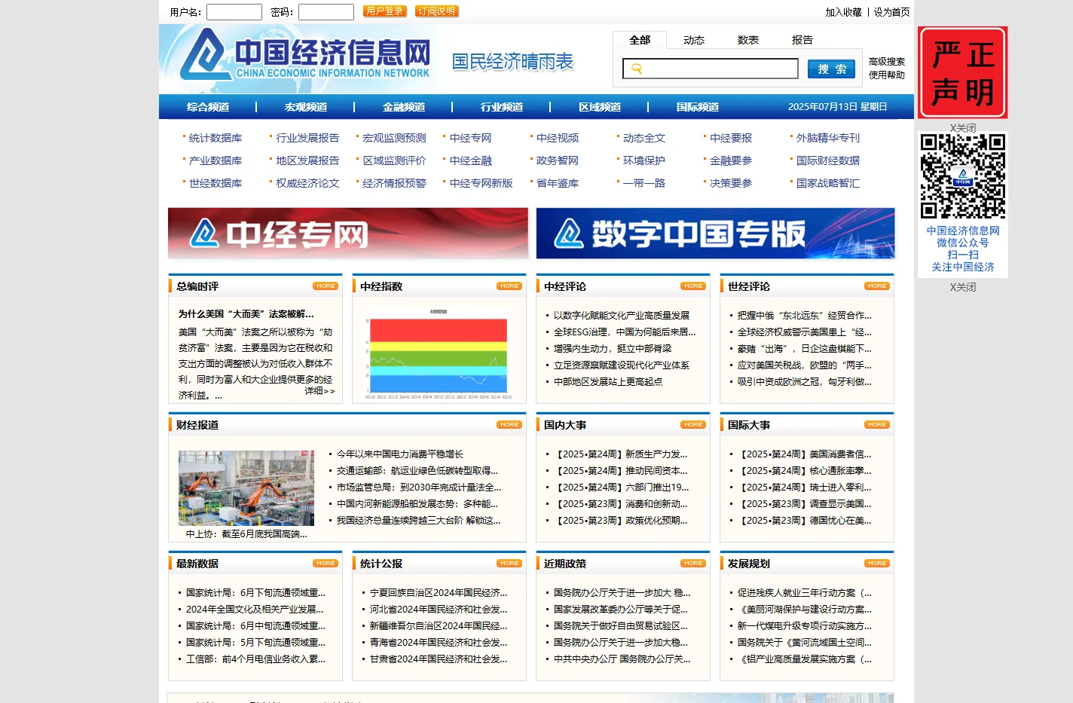Open 把握中俄"东北远东"经贸合作 article
Viewport: 1073px width, 703px height.
805,316
